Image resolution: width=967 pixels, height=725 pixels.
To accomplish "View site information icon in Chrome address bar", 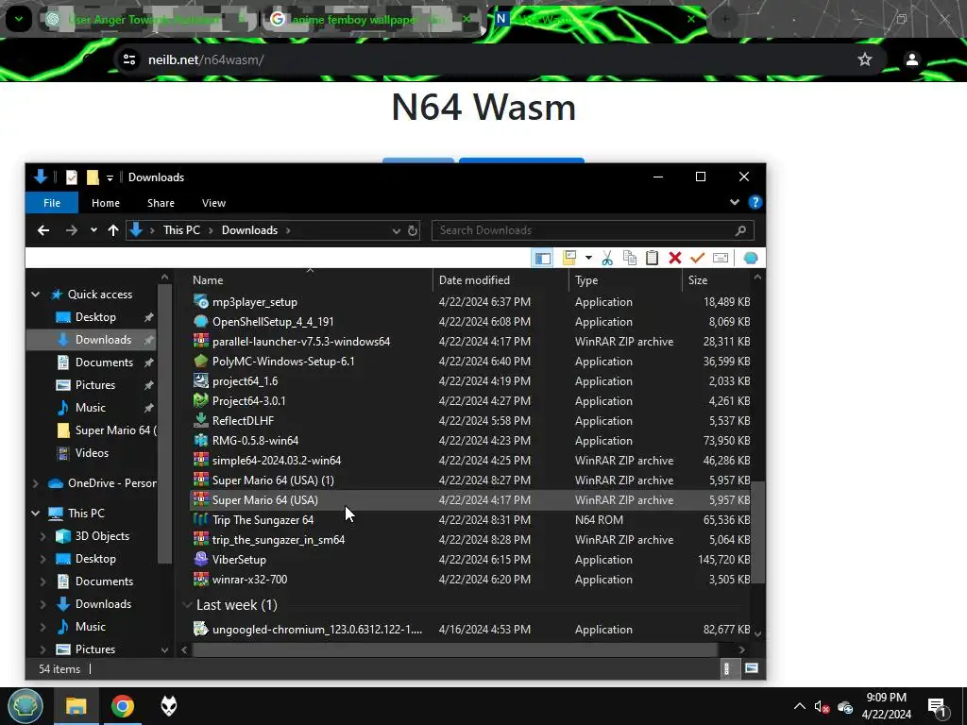I will [x=128, y=59].
